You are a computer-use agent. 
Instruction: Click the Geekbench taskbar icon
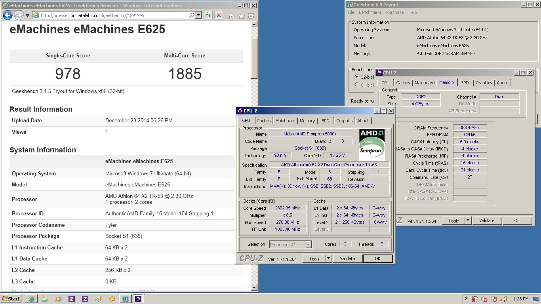(x=125, y=299)
